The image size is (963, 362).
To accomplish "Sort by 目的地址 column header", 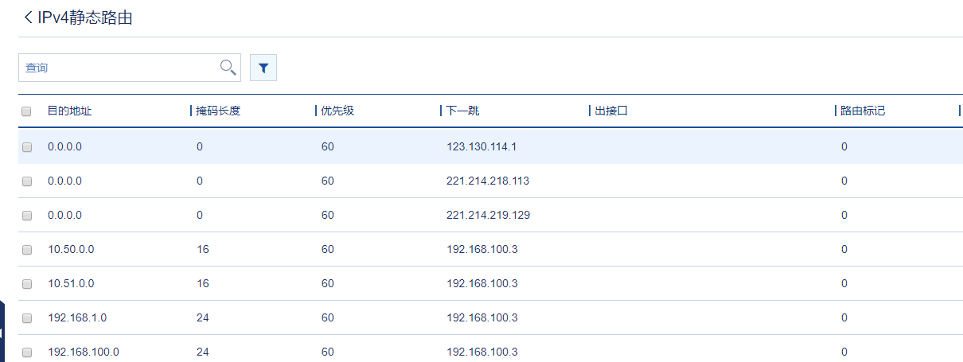I will tap(70, 111).
